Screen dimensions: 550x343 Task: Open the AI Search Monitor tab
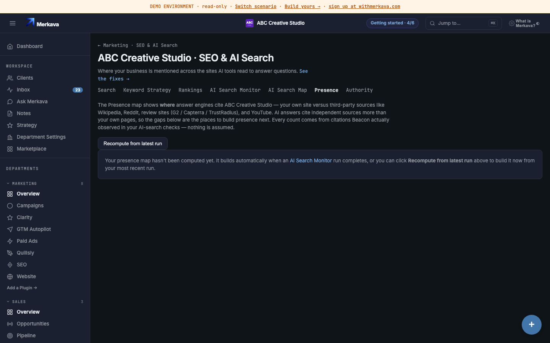(235, 90)
